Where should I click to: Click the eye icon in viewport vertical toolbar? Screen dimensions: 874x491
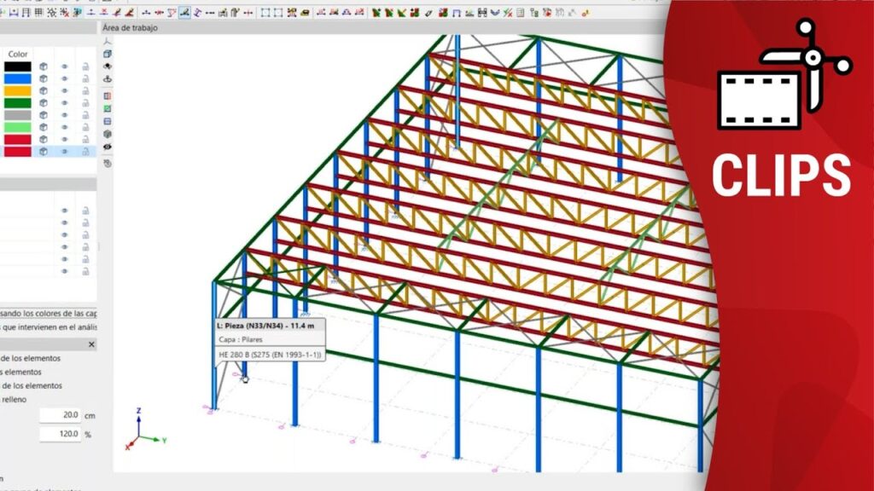click(108, 147)
